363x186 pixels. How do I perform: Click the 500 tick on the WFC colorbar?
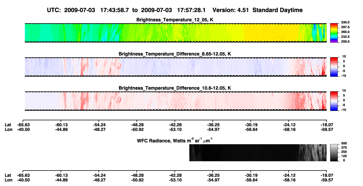click(344, 143)
